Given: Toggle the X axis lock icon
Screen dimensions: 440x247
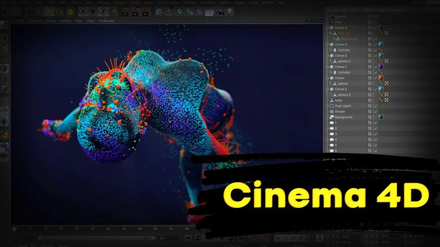Looking at the screenshot, I should coord(83,12).
